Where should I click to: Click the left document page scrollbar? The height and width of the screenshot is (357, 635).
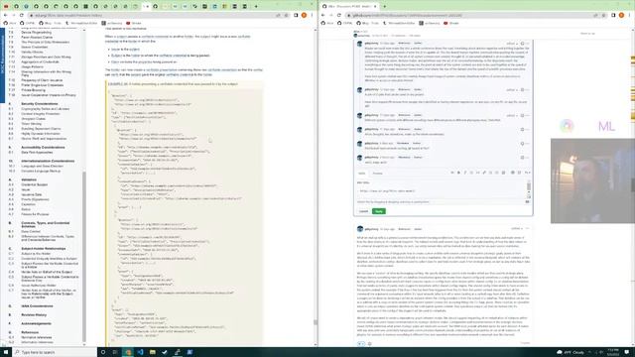pyautogui.click(x=316, y=322)
